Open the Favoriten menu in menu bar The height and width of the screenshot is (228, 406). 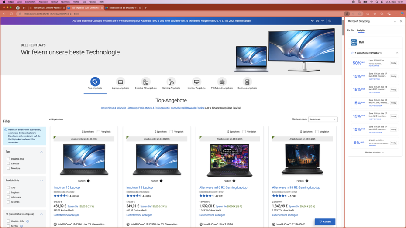point(65,2)
